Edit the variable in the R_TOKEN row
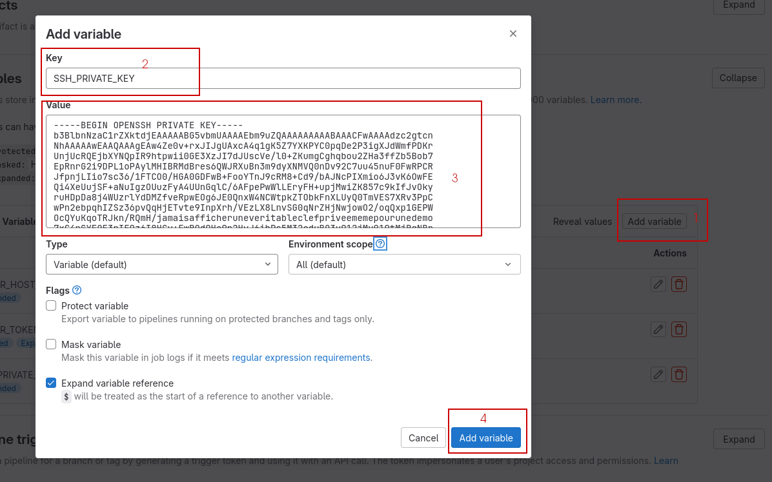This screenshot has height=482, width=772. (658, 329)
